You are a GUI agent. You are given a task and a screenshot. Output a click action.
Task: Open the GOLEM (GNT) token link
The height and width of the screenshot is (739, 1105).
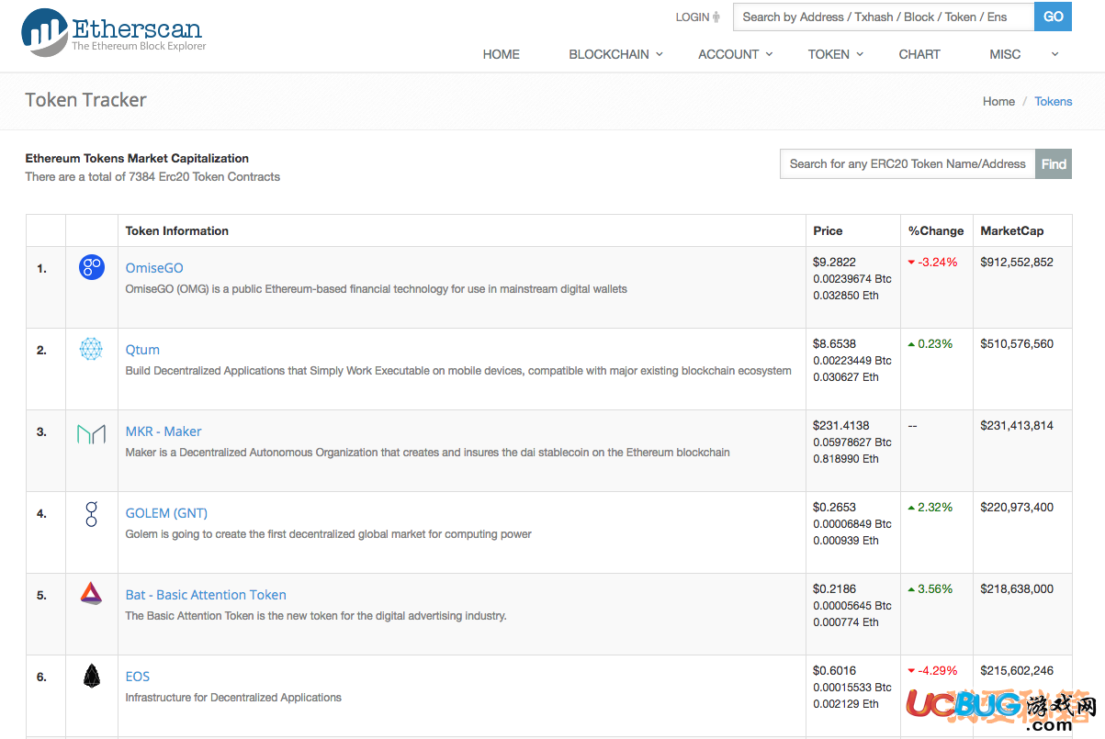pyautogui.click(x=166, y=513)
